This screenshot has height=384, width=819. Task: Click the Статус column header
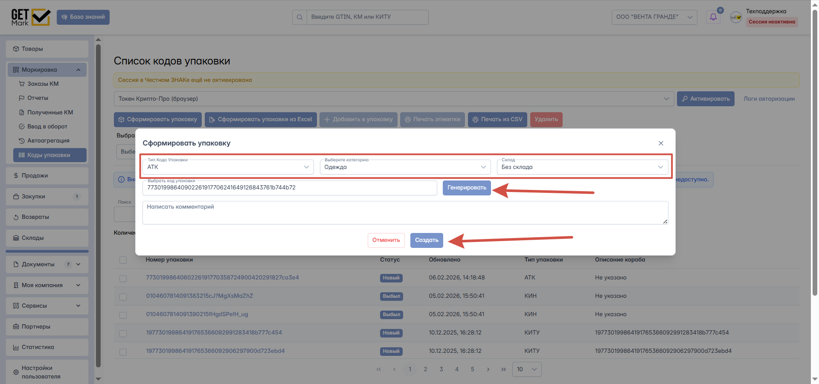[390, 260]
